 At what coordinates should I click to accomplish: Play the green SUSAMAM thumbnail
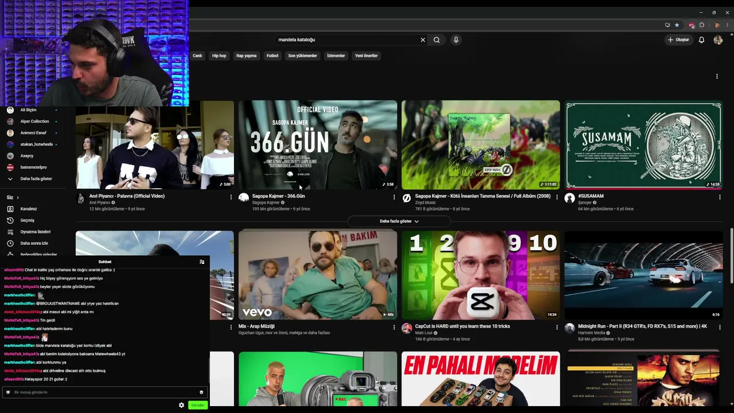pyautogui.click(x=643, y=145)
